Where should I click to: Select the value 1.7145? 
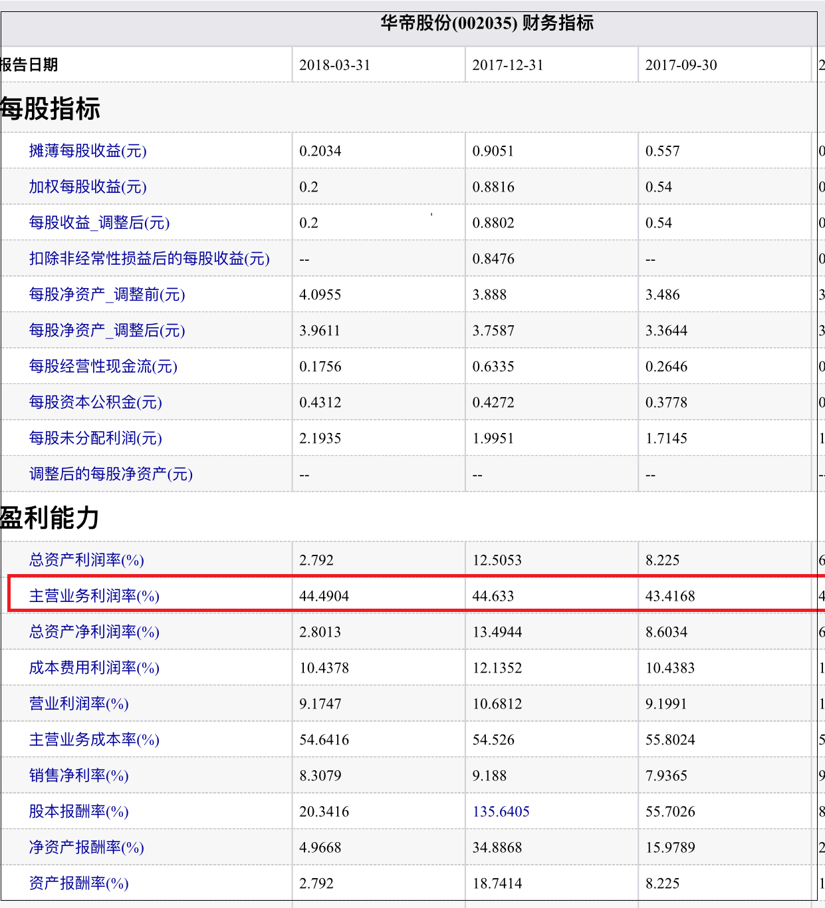click(667, 438)
